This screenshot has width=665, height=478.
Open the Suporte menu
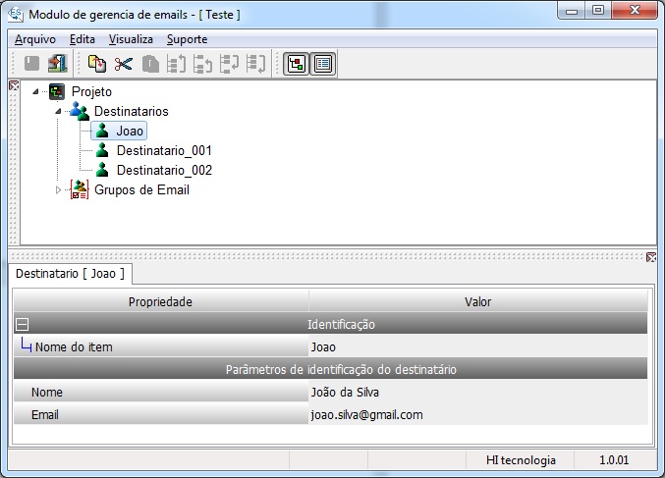(187, 39)
